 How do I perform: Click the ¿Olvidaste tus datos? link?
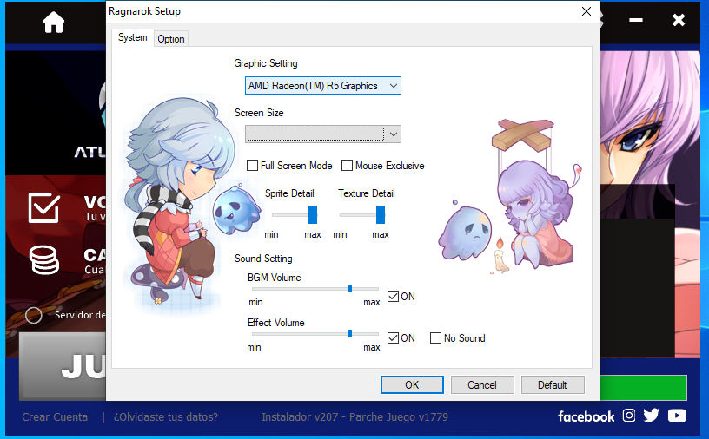click(x=165, y=416)
